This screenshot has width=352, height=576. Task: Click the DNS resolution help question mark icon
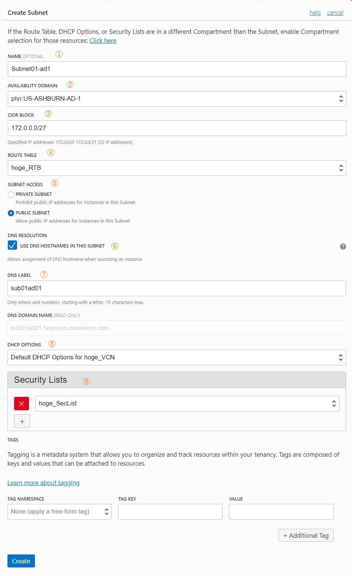click(x=343, y=246)
